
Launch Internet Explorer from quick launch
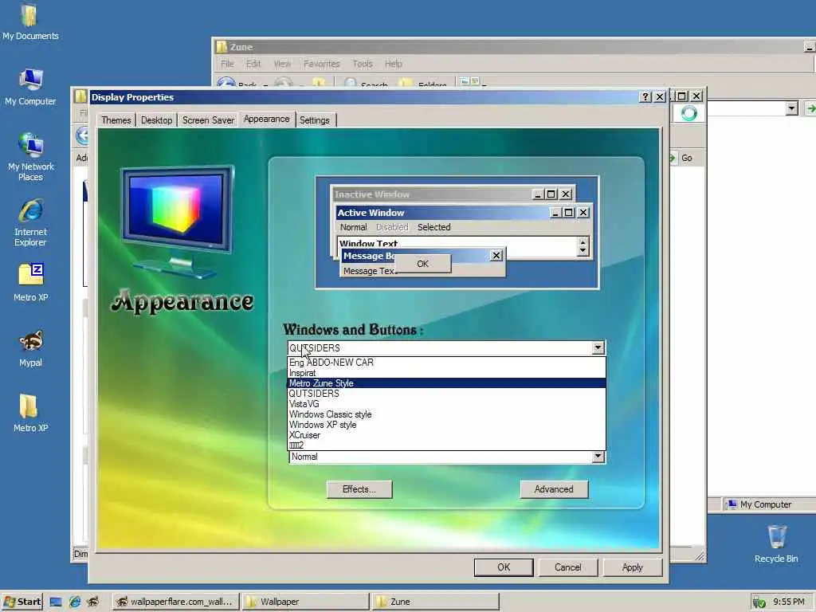(75, 602)
